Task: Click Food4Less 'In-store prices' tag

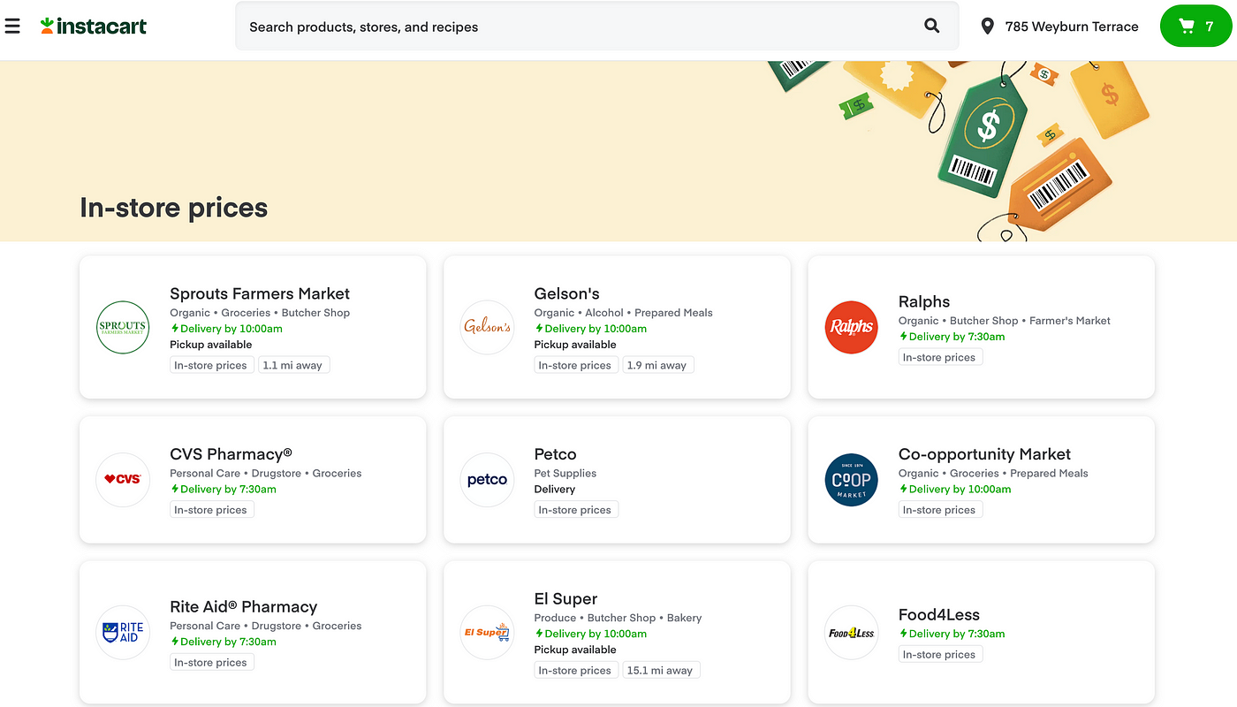Action: 939,654
